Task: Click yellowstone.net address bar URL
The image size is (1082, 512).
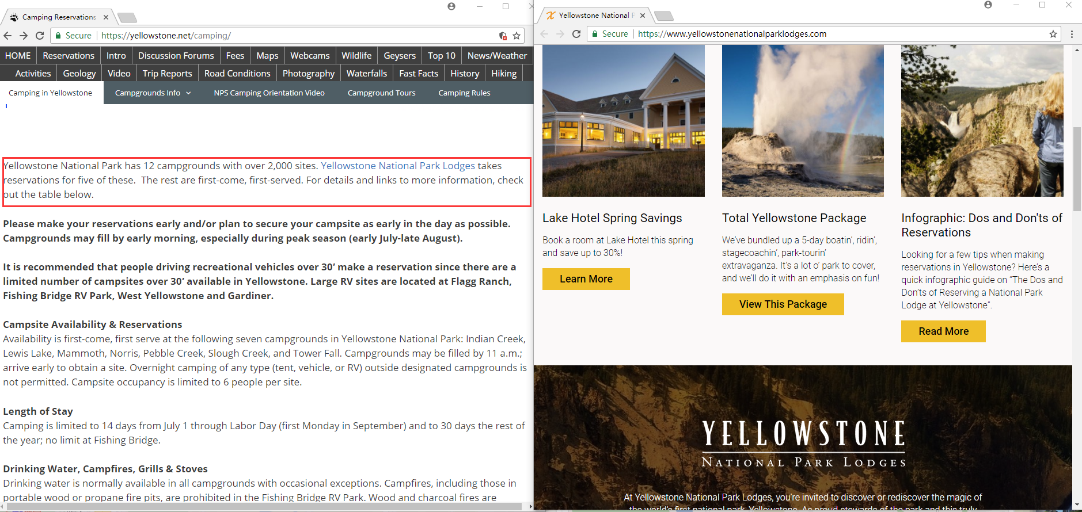Action: click(x=166, y=36)
